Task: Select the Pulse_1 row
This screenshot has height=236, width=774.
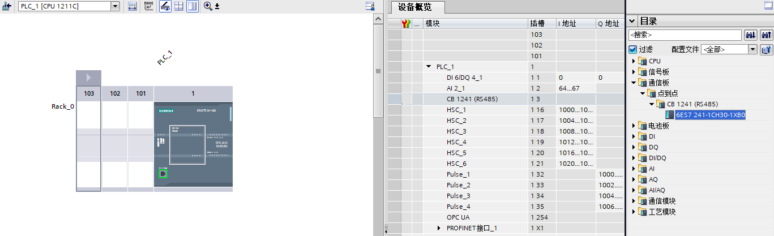Action: pyautogui.click(x=506, y=174)
